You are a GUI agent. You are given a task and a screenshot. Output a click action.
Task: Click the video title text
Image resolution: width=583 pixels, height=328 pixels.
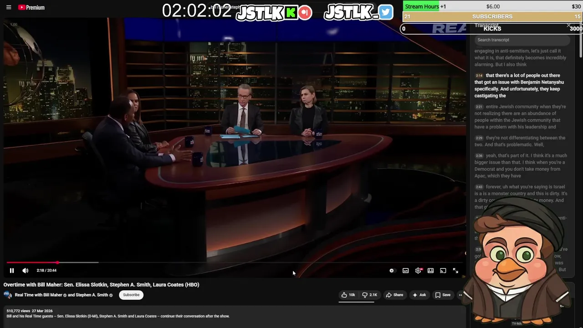pyautogui.click(x=102, y=285)
